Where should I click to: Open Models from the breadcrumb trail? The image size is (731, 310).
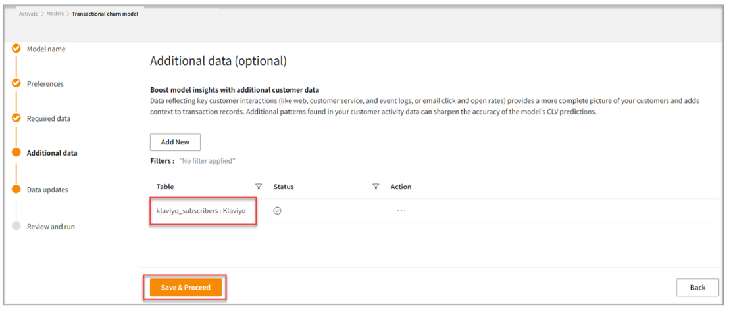click(x=55, y=14)
